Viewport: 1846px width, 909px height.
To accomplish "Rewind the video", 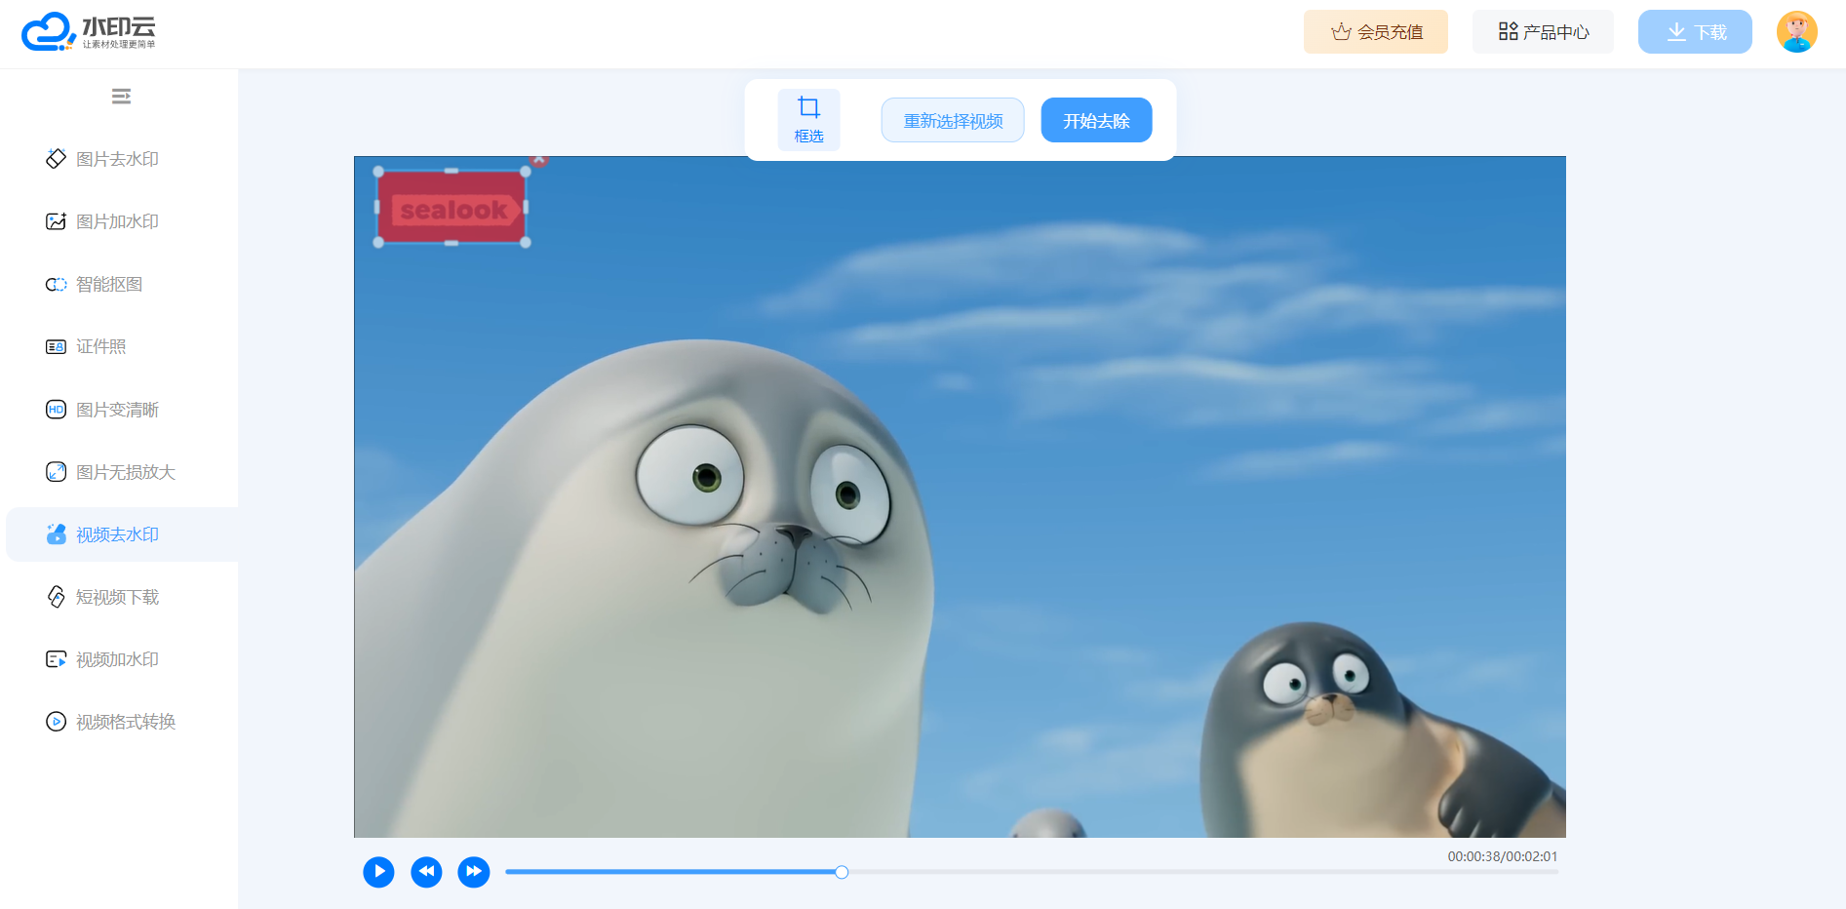I will click(426, 871).
